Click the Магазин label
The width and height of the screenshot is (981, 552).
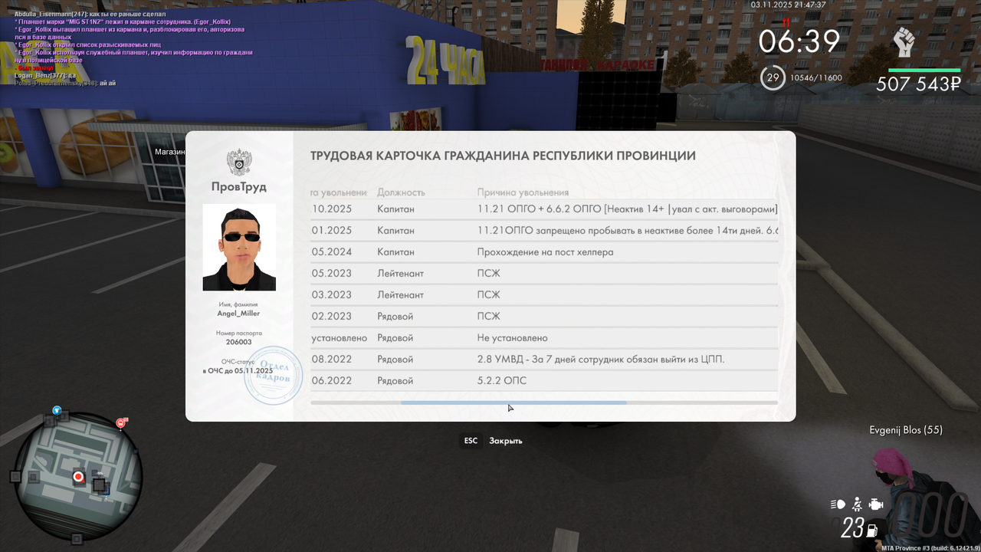point(170,152)
